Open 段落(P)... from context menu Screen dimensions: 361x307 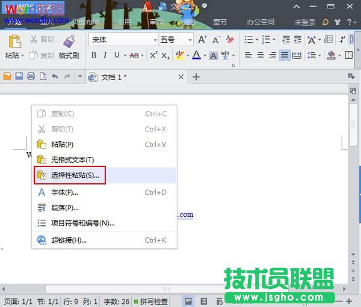(x=105, y=208)
